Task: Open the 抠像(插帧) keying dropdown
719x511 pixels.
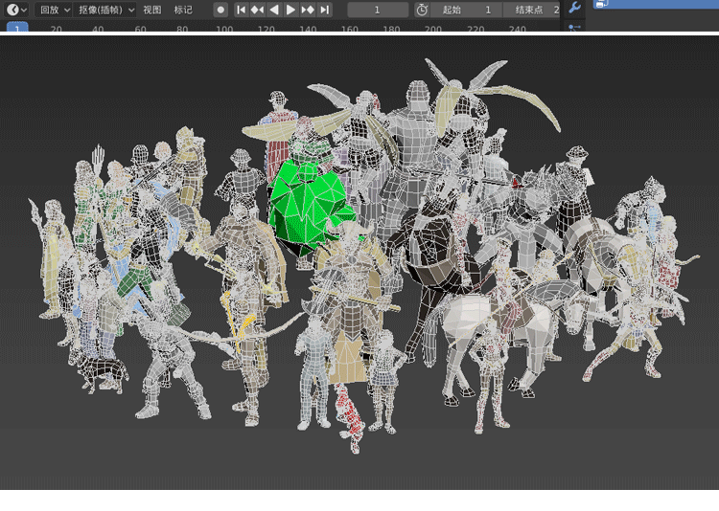Action: coord(105,10)
